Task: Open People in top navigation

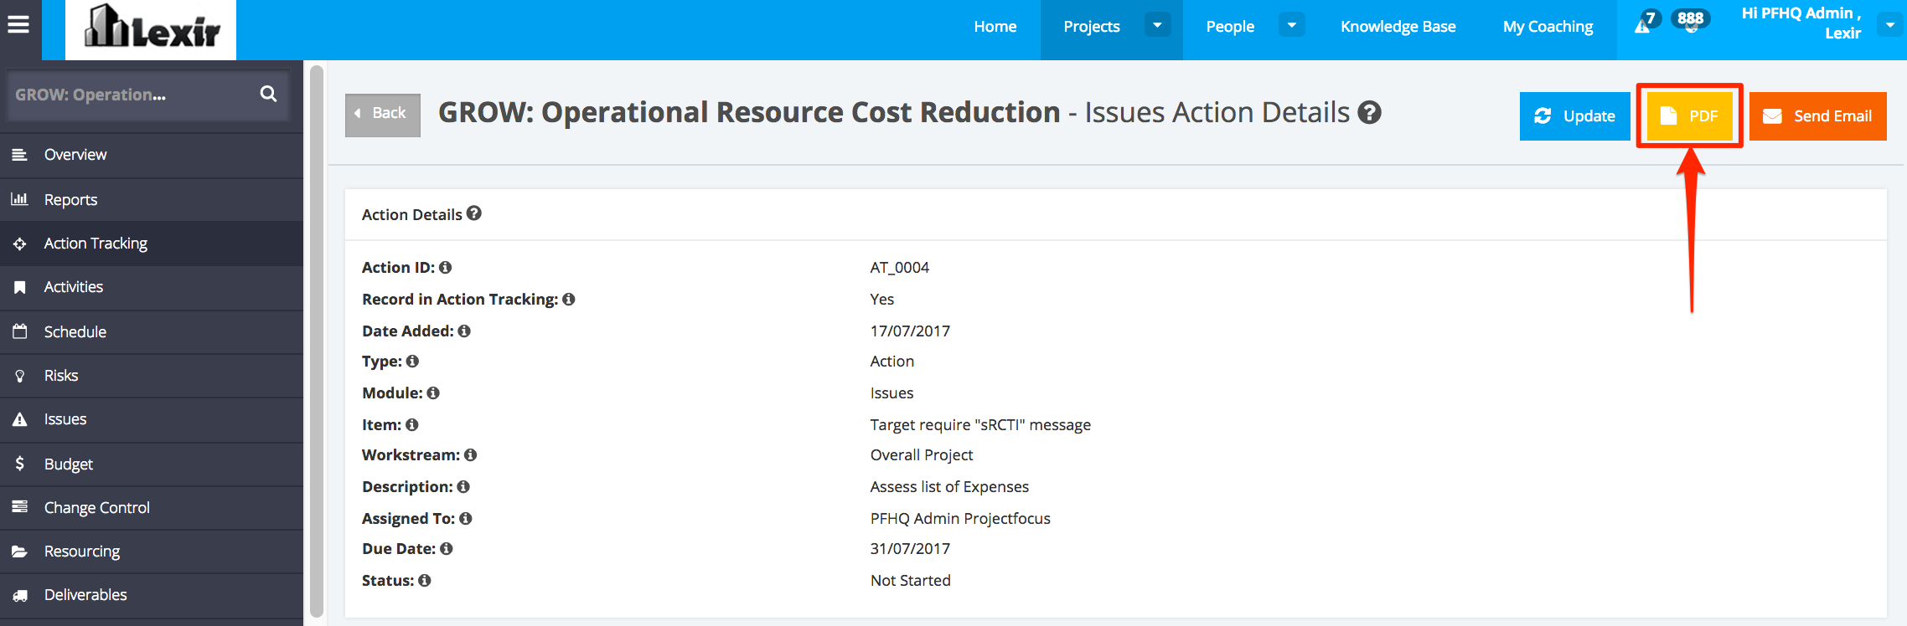Action: click(1230, 27)
